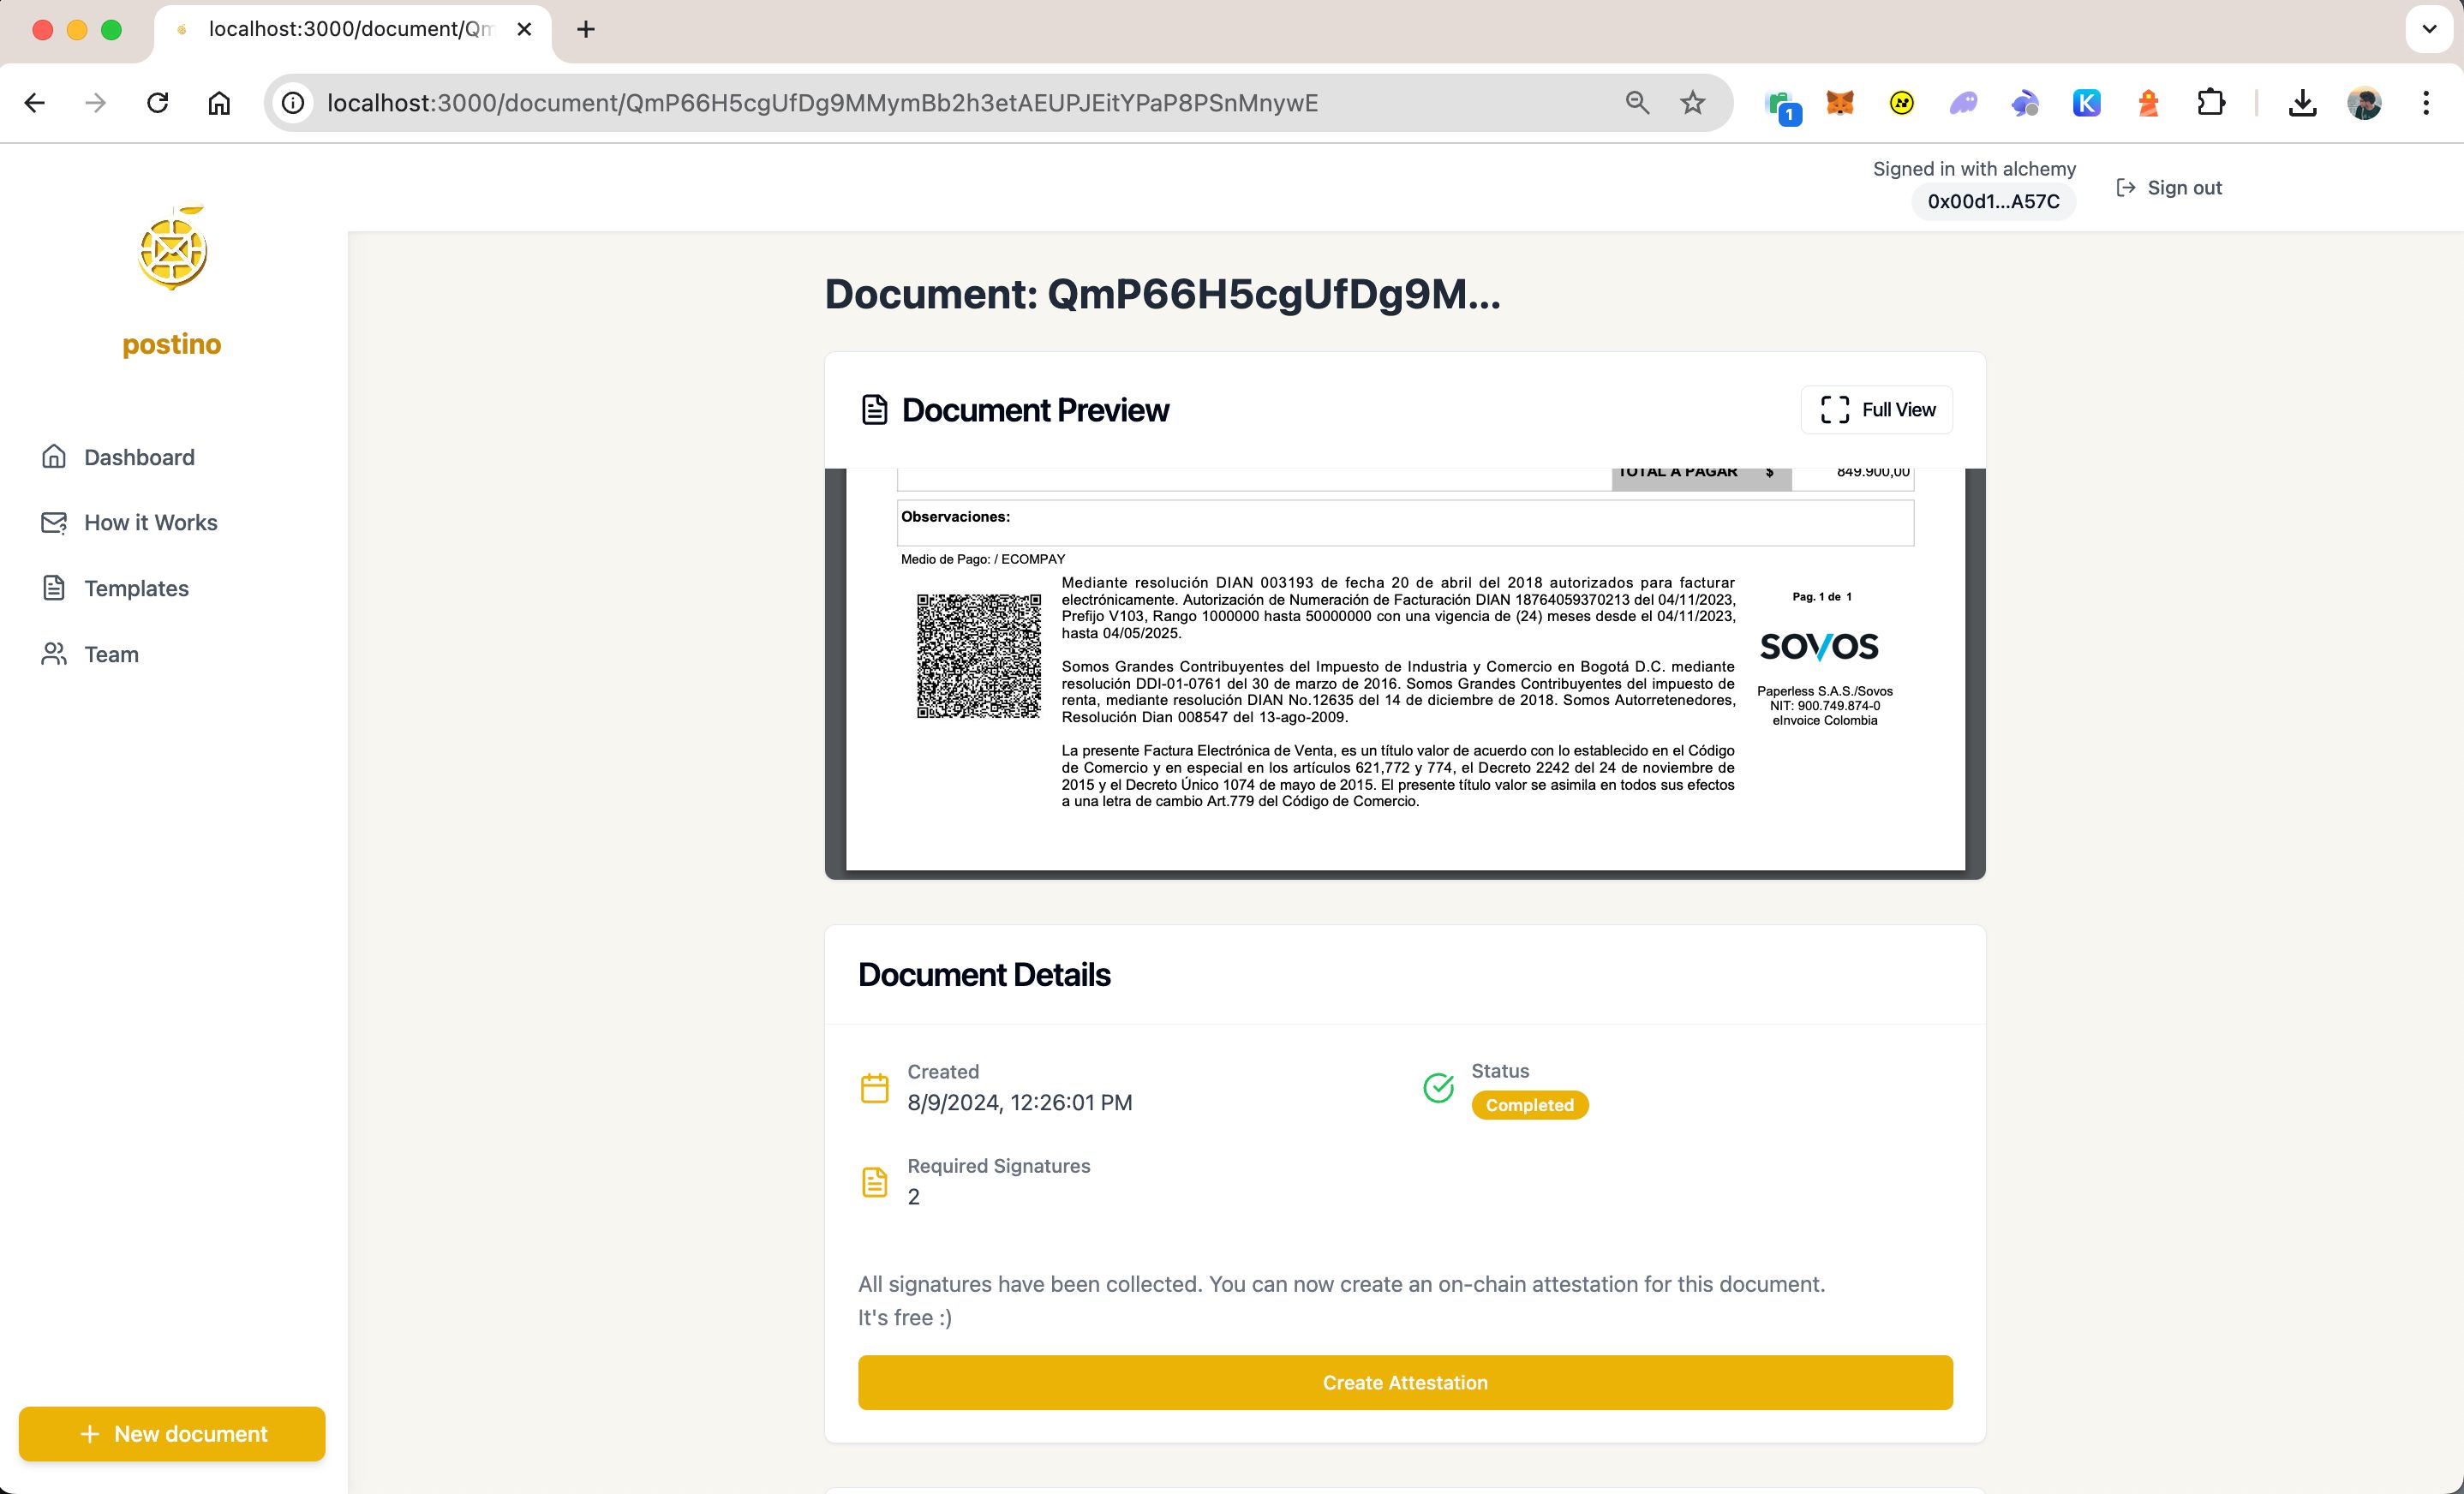Click the Document Preview file icon
This screenshot has height=1494, width=2464.
pos(875,410)
